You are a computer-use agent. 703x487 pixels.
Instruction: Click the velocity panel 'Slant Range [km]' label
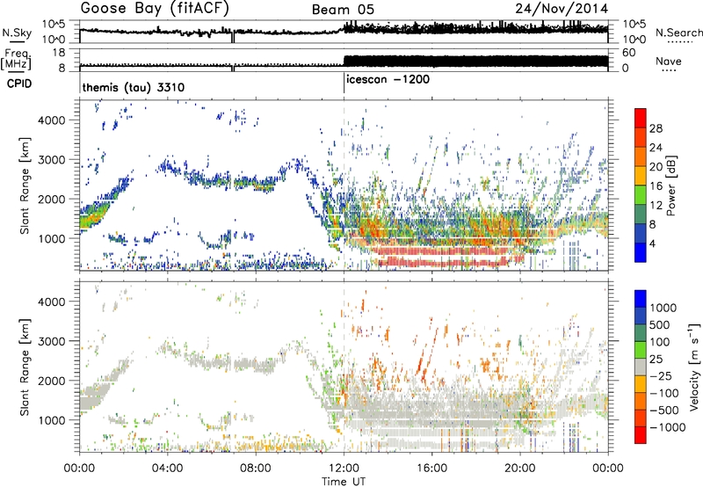[25, 367]
